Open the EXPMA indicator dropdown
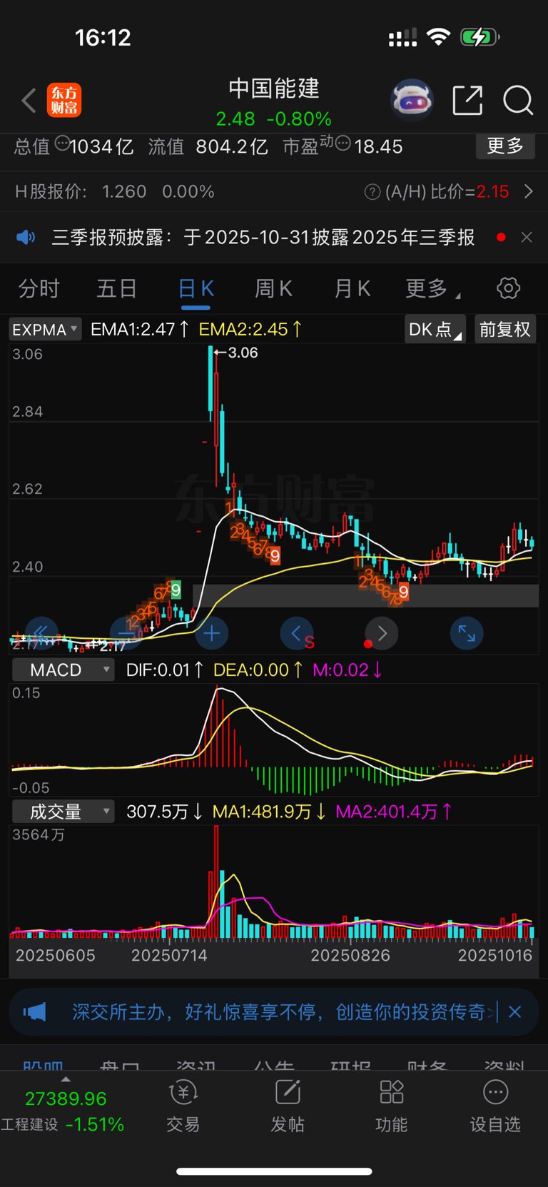 pyautogui.click(x=45, y=329)
